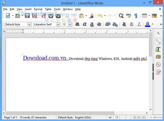The image size is (164, 121).
Task: Click English (USA) language in status bar
Action: [x=83, y=117]
